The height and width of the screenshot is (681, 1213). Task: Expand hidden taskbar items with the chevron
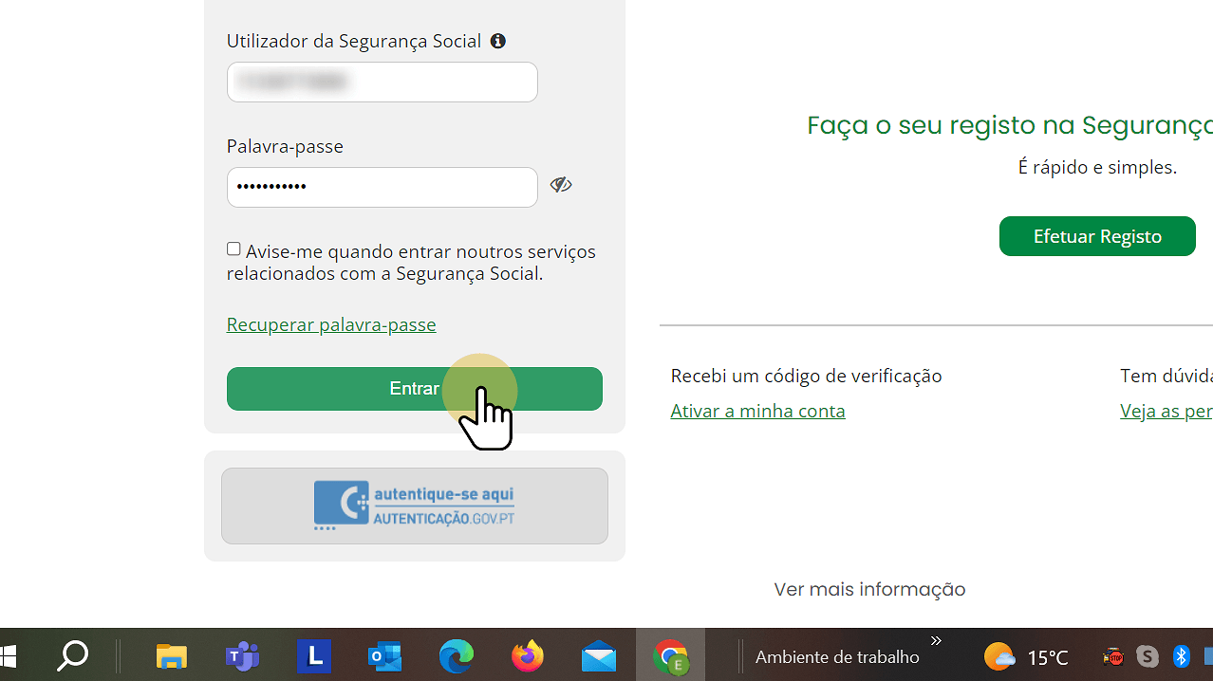pyautogui.click(x=935, y=640)
